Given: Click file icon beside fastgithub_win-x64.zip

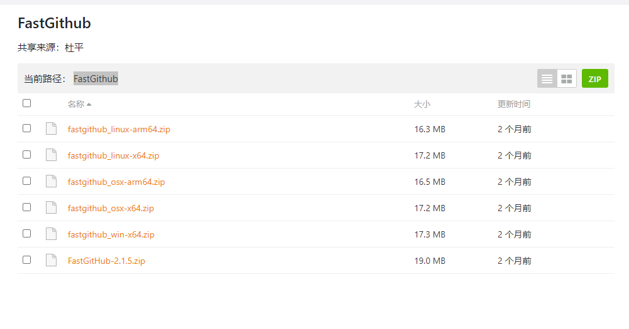Looking at the screenshot, I should pos(52,234).
